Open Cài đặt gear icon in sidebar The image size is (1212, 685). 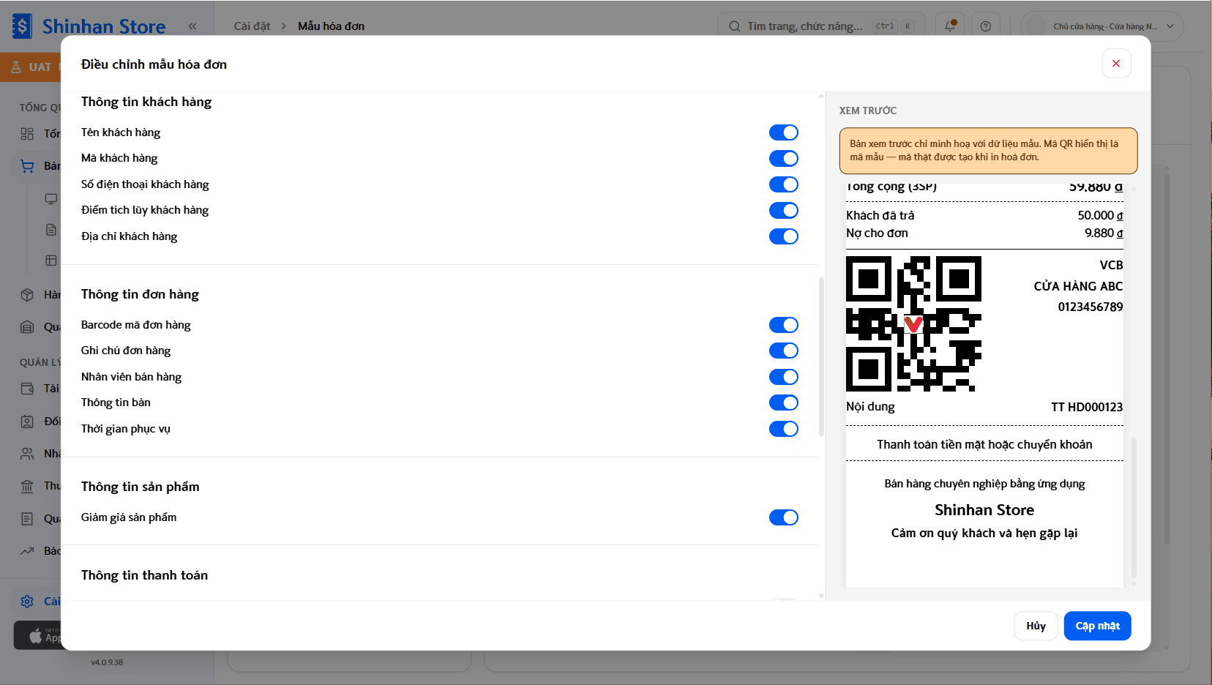(x=27, y=602)
